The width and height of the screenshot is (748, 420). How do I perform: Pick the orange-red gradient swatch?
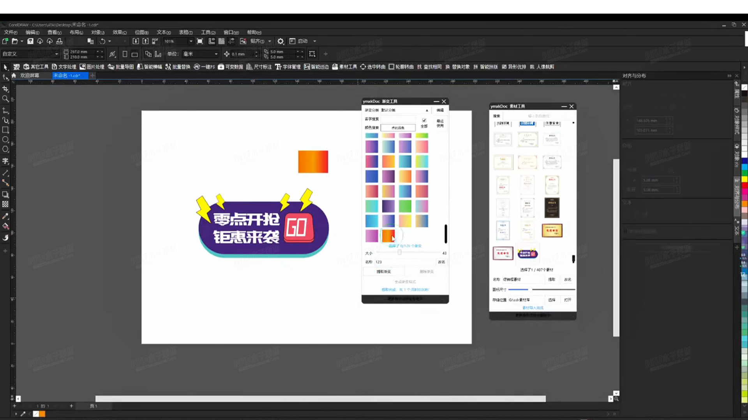(388, 235)
